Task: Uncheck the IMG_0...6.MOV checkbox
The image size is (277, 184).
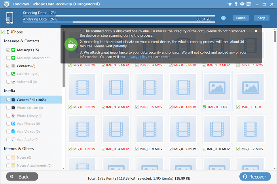Action: tap(70, 65)
